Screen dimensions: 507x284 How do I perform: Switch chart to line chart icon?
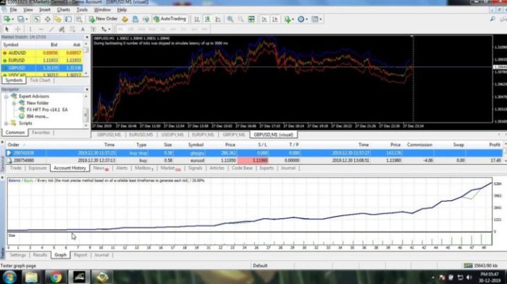(x=218, y=19)
